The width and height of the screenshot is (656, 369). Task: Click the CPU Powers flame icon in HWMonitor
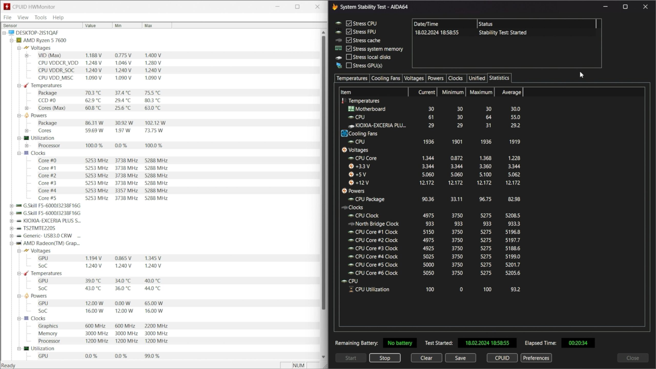click(x=26, y=115)
